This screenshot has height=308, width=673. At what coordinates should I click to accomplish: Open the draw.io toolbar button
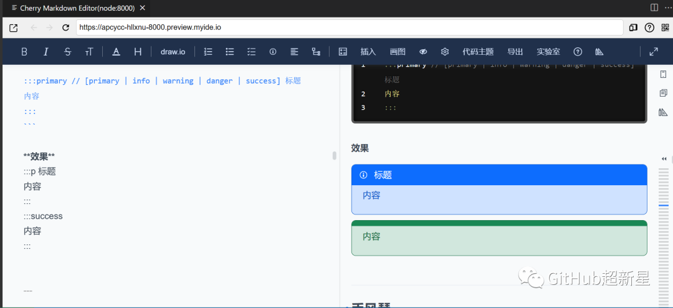[173, 52]
